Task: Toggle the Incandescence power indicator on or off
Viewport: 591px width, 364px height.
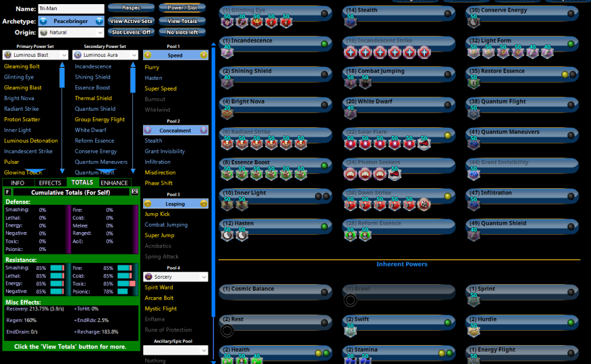Action: [324, 44]
